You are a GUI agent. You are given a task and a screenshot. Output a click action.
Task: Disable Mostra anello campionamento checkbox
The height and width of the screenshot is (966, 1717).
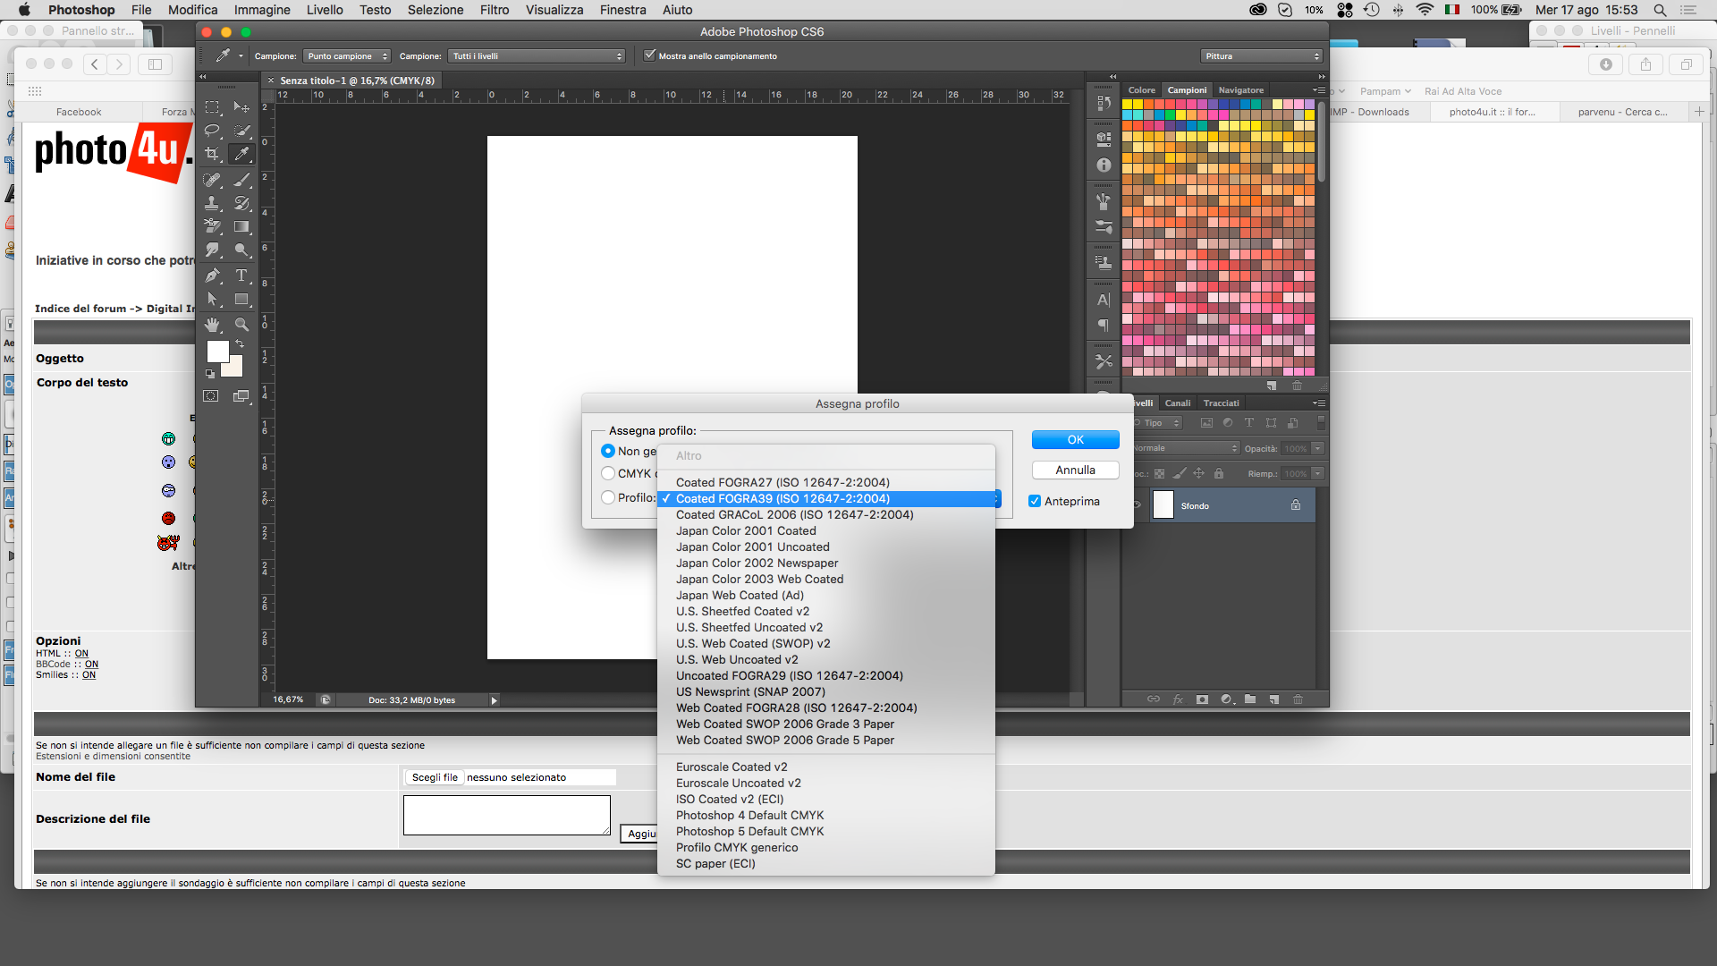pos(650,55)
